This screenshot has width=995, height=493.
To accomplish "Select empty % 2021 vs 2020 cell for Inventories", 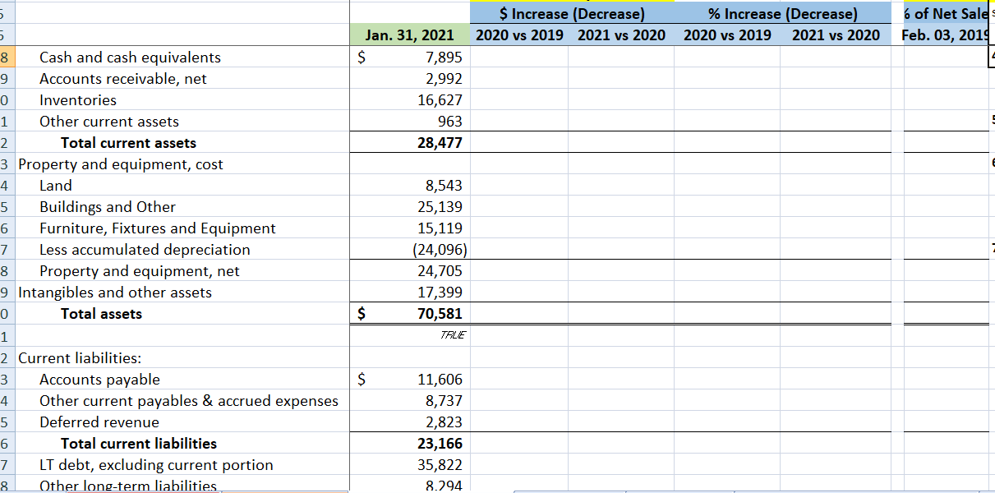I will [x=836, y=99].
